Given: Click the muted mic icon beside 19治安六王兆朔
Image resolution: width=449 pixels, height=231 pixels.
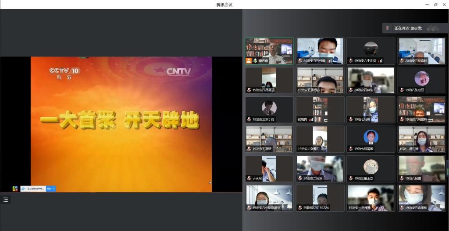Looking at the screenshot, I should click(351, 61).
